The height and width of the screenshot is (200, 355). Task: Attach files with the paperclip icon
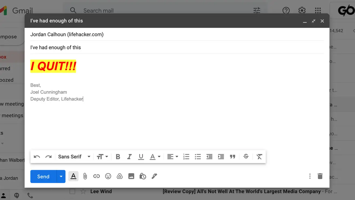[x=85, y=176]
